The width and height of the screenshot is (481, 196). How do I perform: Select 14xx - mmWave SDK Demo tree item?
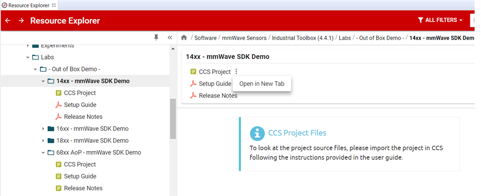click(93, 81)
